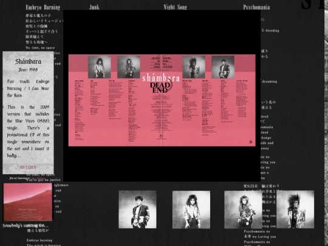Select the bottom photo of the spiky black-haired member
The width and height of the screenshot is (328, 246).
pyautogui.click(x=295, y=210)
